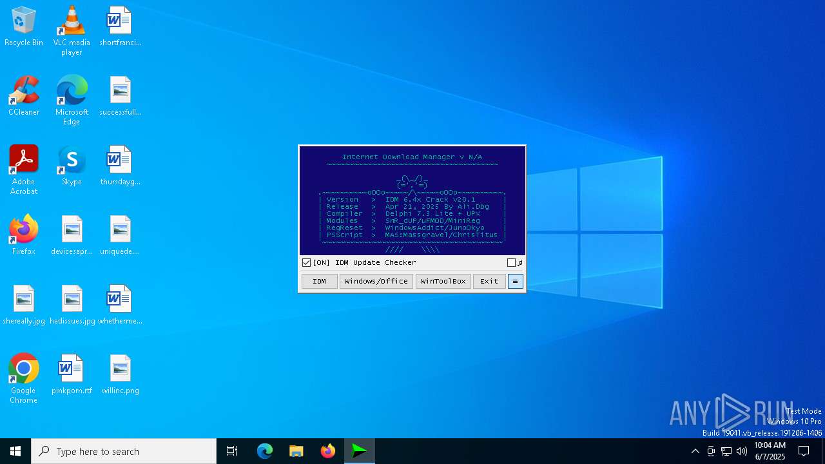Open the Windows Start menu
825x464 pixels.
click(x=15, y=451)
